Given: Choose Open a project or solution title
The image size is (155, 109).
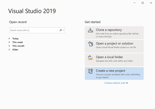Looking at the screenshot, I should click(114, 43).
